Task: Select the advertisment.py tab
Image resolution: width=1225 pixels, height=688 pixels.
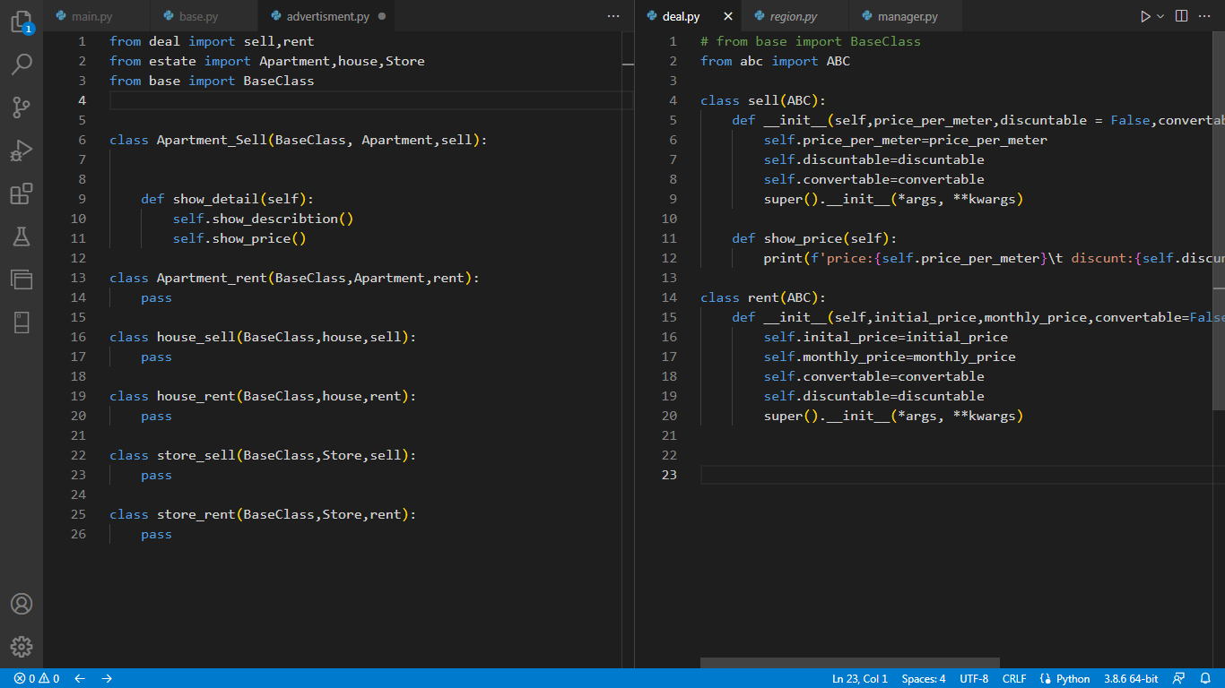Action: point(327,16)
